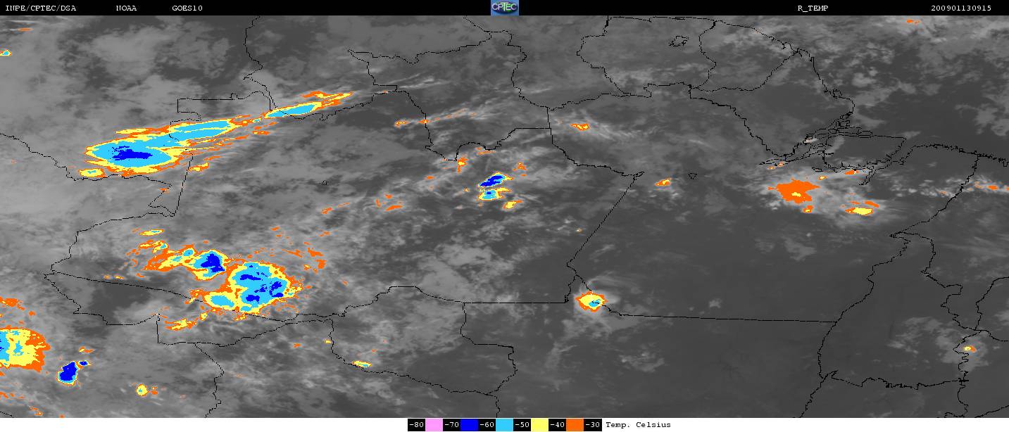
Task: Click the -30 legend value
Action: (x=592, y=425)
